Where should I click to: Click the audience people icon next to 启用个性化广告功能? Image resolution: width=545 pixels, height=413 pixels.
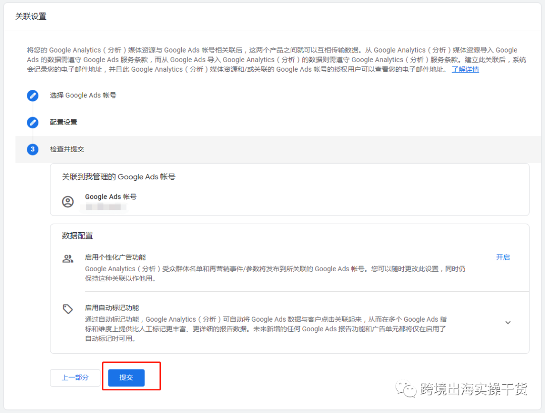coord(68,257)
